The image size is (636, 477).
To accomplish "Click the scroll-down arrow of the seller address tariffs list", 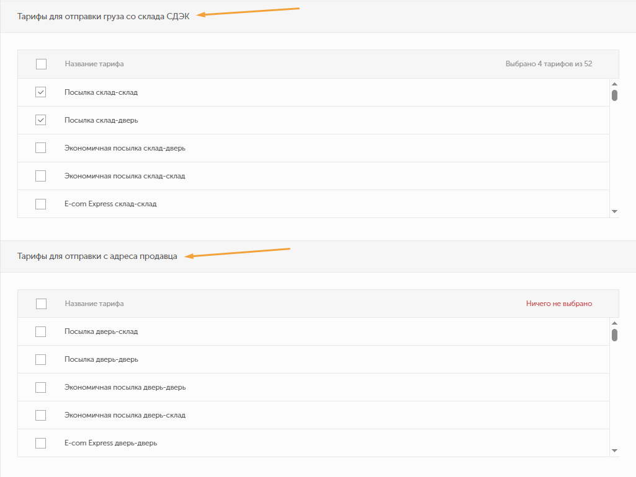I will pos(614,451).
